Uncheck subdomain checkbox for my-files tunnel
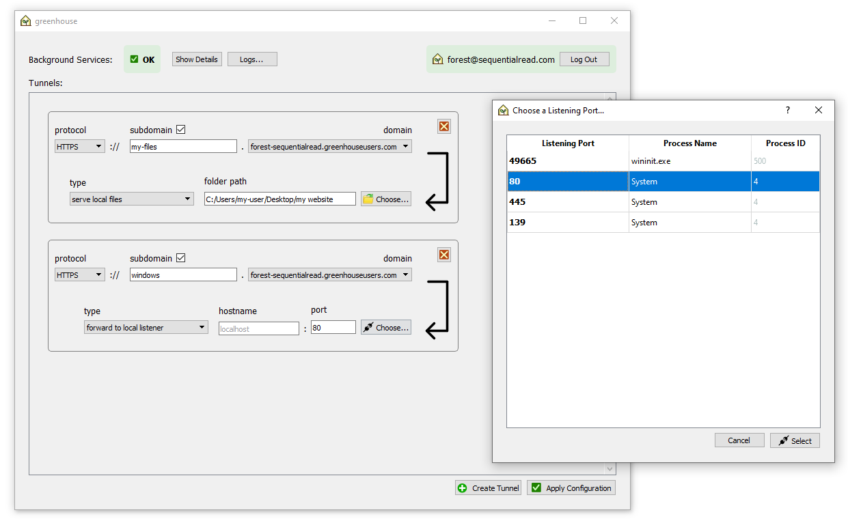The image size is (848, 521). click(181, 130)
